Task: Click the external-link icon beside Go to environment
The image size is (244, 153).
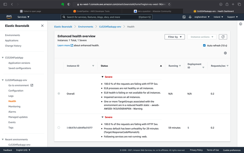Action: click(x=32, y=85)
